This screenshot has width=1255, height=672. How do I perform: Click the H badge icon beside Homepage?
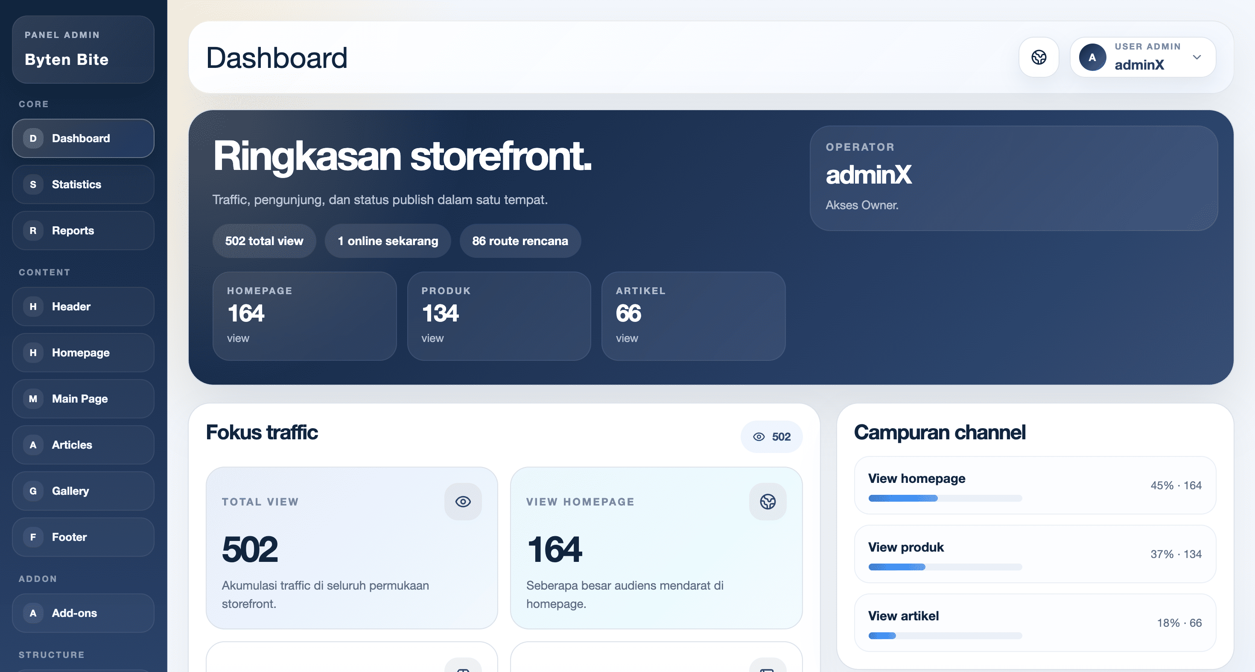pos(33,353)
